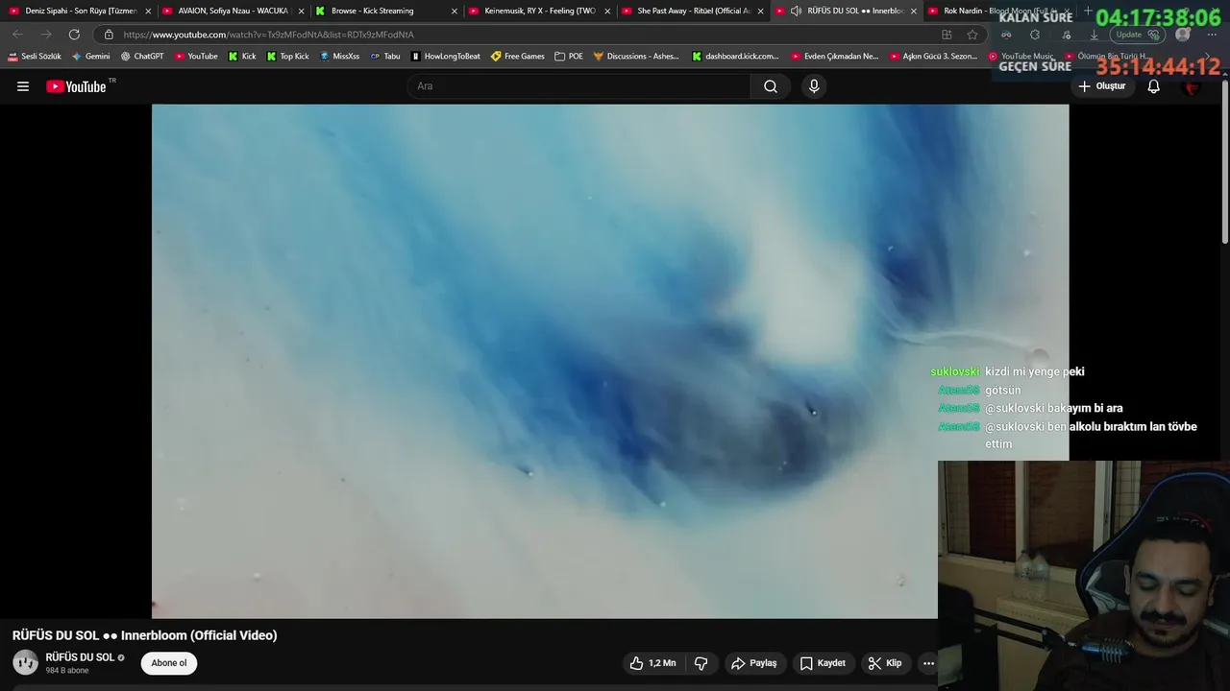Image resolution: width=1230 pixels, height=691 pixels.
Task: Open the Kick bookmark
Action: point(242,57)
